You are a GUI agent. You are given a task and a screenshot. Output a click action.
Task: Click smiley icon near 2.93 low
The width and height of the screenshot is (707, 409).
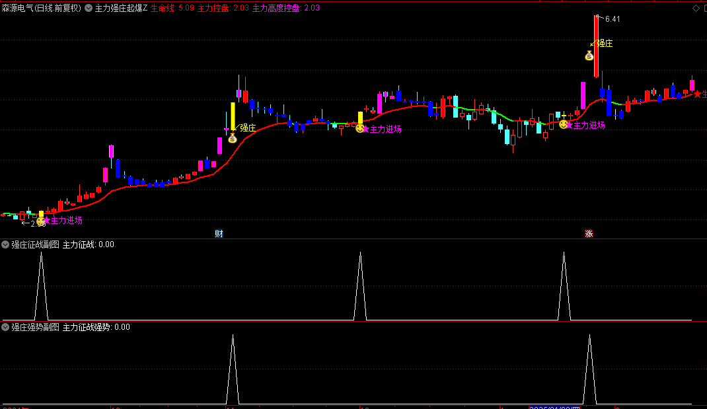40,221
